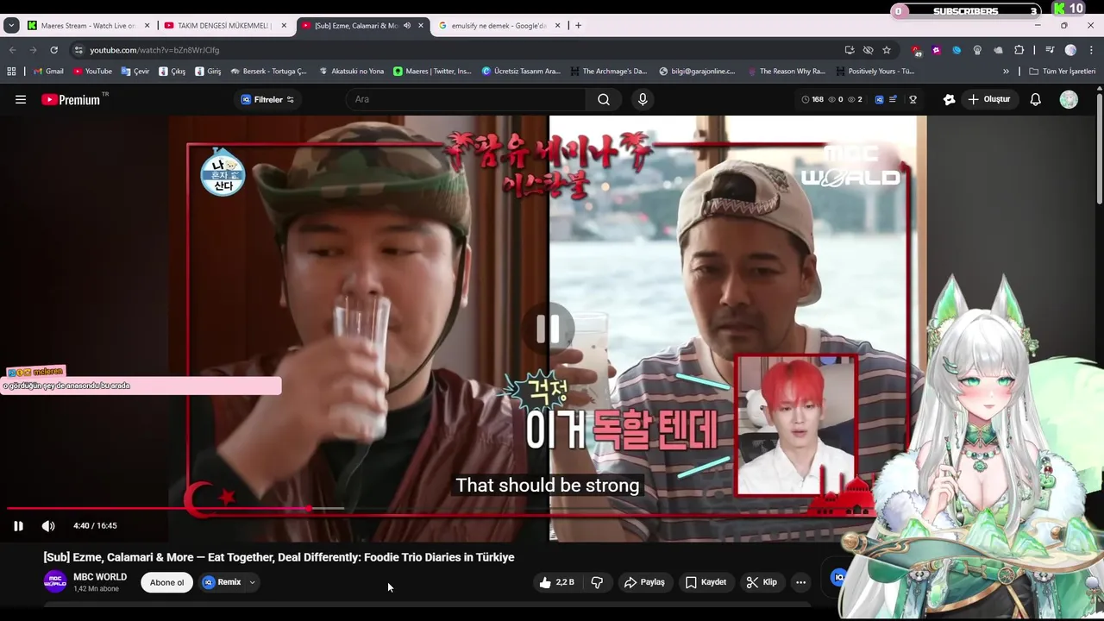Start voice search with microphone icon

[643, 99]
